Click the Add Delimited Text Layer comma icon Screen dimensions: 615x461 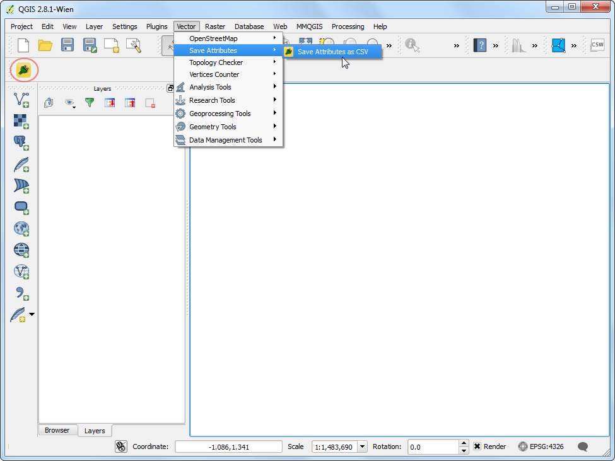click(21, 293)
